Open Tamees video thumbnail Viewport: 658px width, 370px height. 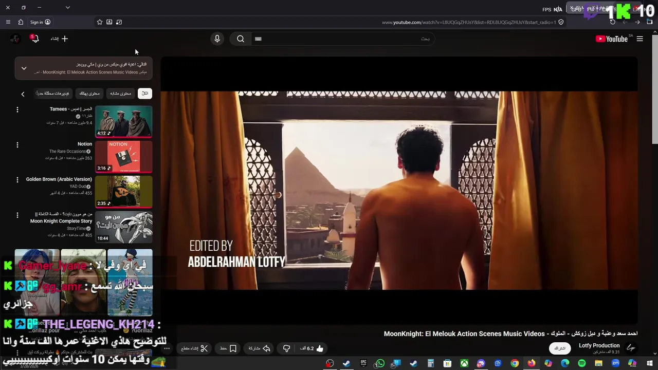123,122
